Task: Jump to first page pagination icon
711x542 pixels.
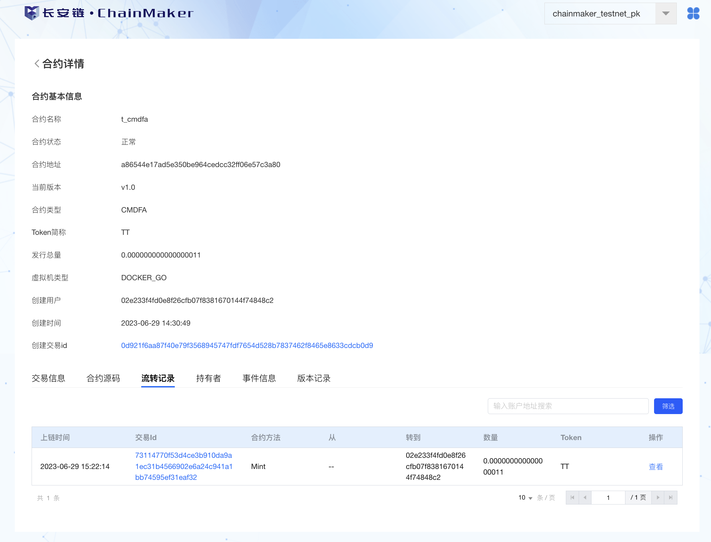Action: pyautogui.click(x=572, y=498)
